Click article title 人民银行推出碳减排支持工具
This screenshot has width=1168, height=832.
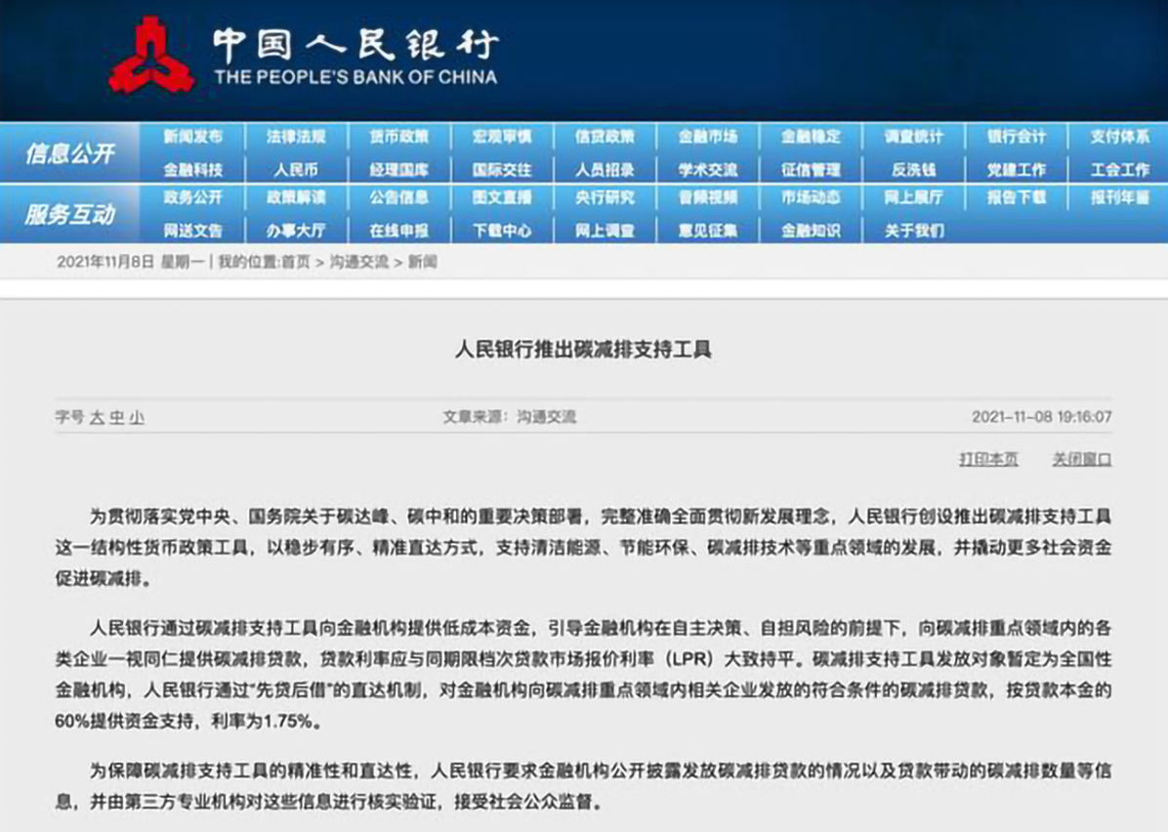(583, 350)
